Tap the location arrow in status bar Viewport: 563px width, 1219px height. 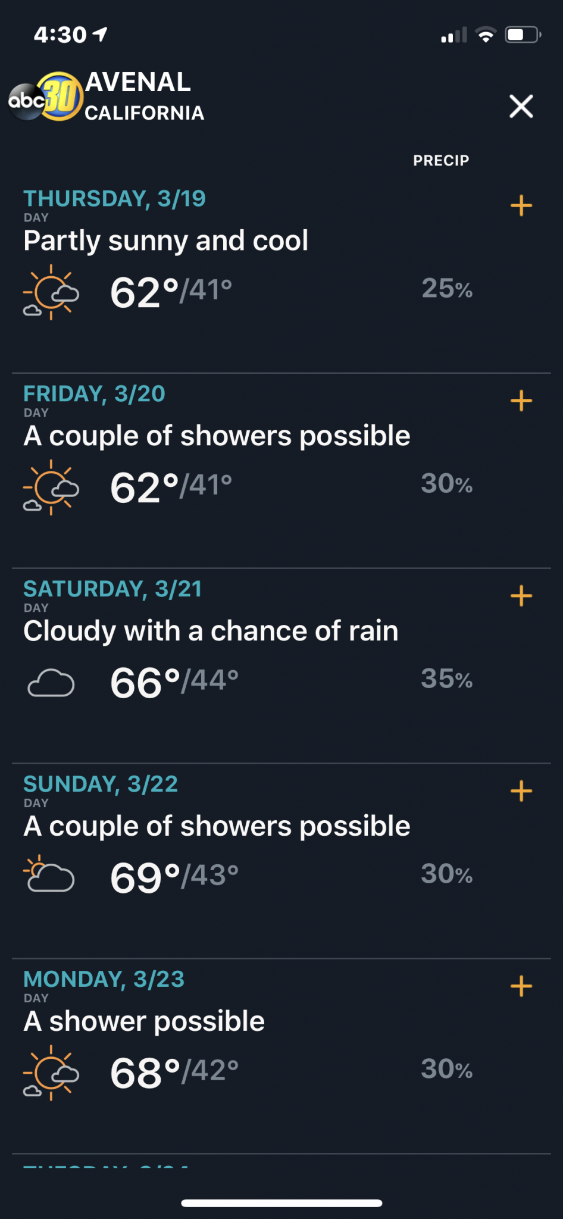(x=101, y=35)
